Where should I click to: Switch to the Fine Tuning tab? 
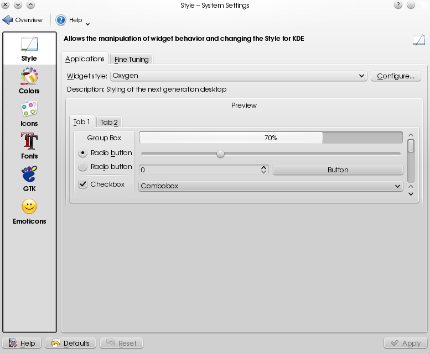[131, 59]
